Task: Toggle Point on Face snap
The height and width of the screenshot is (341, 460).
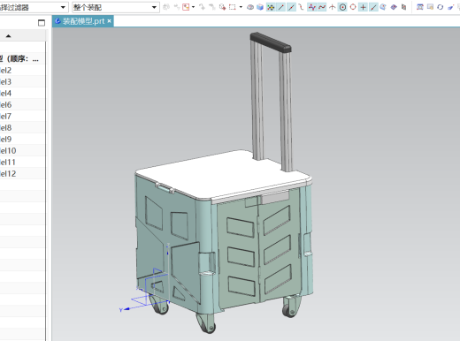Action: pos(383,7)
